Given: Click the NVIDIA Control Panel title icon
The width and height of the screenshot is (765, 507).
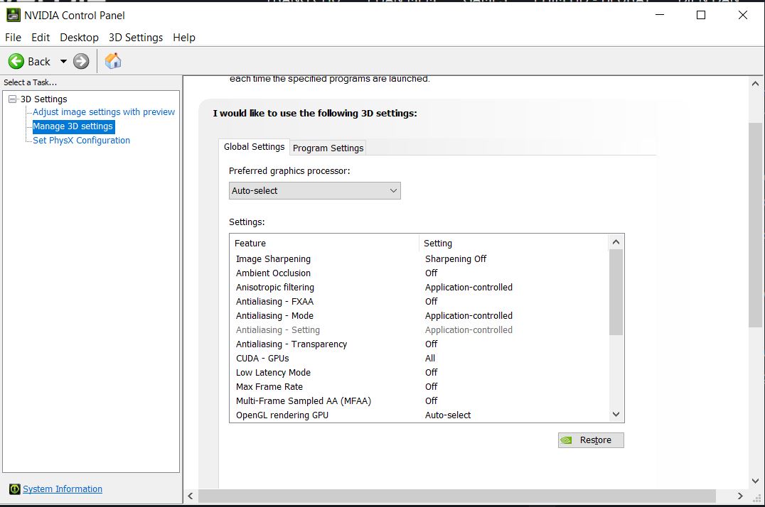Looking at the screenshot, I should [14, 15].
